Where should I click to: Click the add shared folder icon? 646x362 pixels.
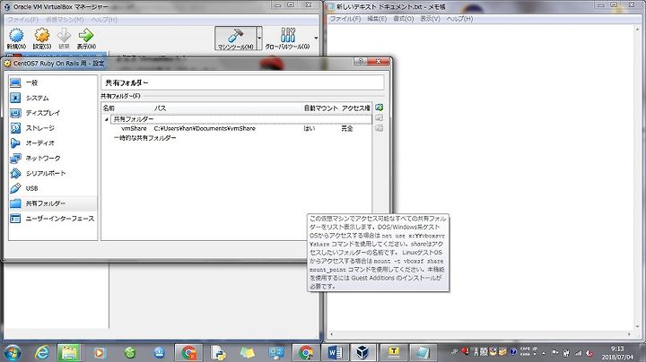click(x=379, y=108)
